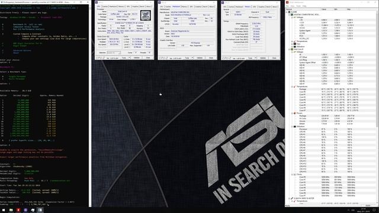Click the Tools button in the CPU-Z window showing the Memory tab
This screenshot has width=379, height=213.
point(250,58)
